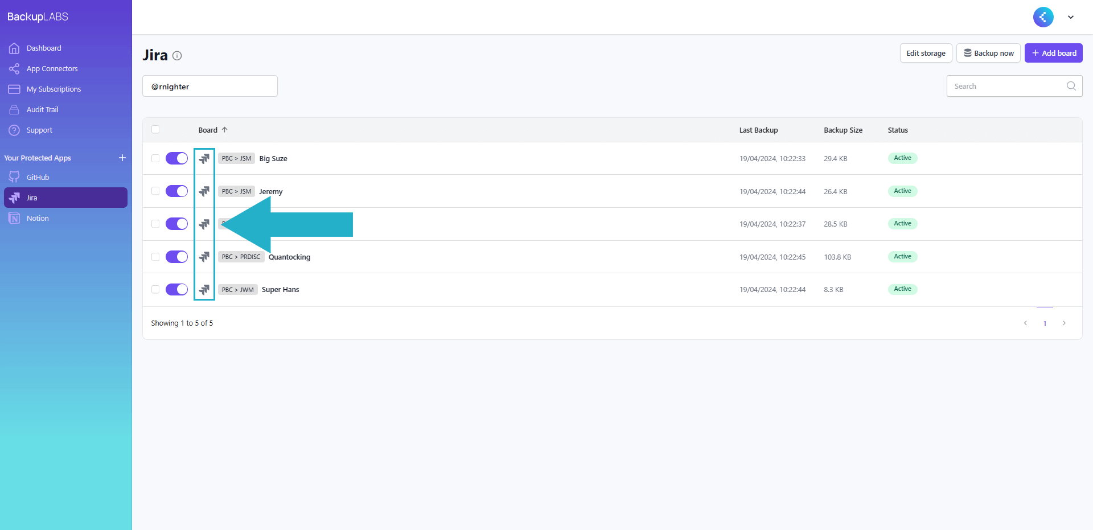This screenshot has height=530, width=1093.
Task: Click the info icon beside Jira heading
Action: click(x=177, y=56)
